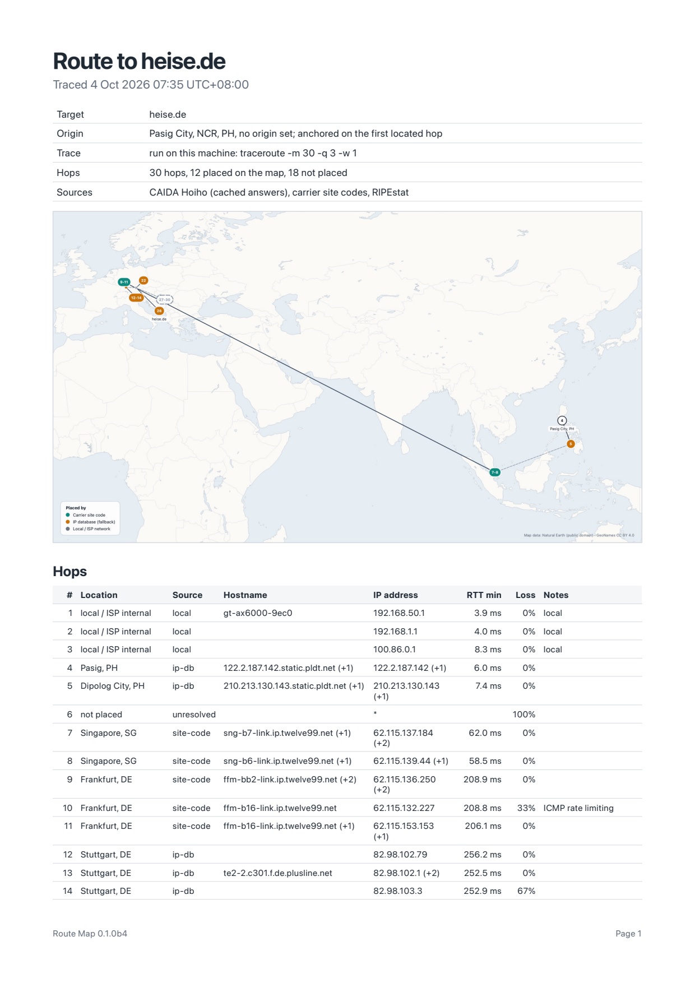Click IP address 62.115.132.227 in hop 10
Viewport: 695px width, 983px height.
click(x=404, y=808)
